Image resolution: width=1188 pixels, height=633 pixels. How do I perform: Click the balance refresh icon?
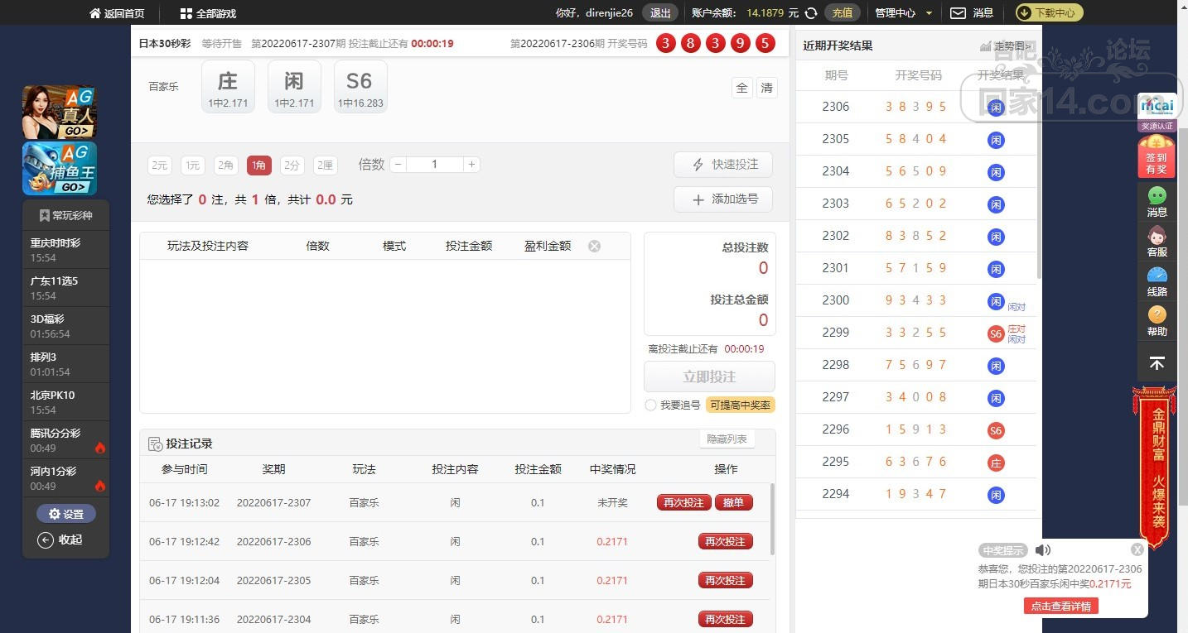pos(811,13)
